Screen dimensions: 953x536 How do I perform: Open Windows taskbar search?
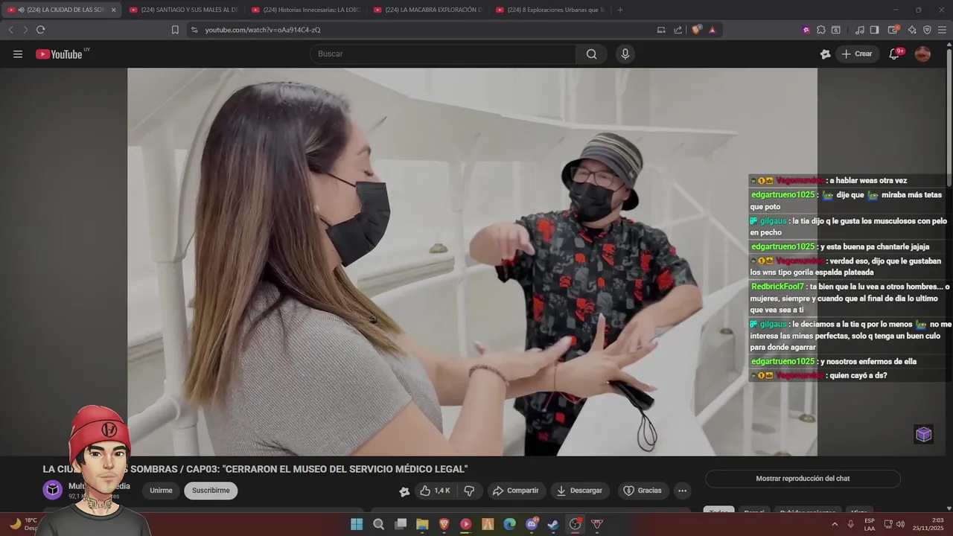coord(378,524)
